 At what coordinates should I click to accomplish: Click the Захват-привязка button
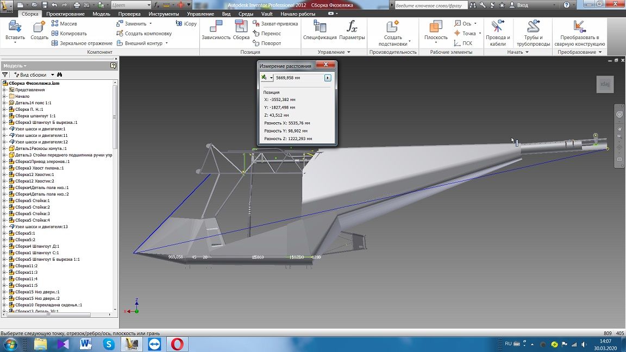click(x=276, y=23)
